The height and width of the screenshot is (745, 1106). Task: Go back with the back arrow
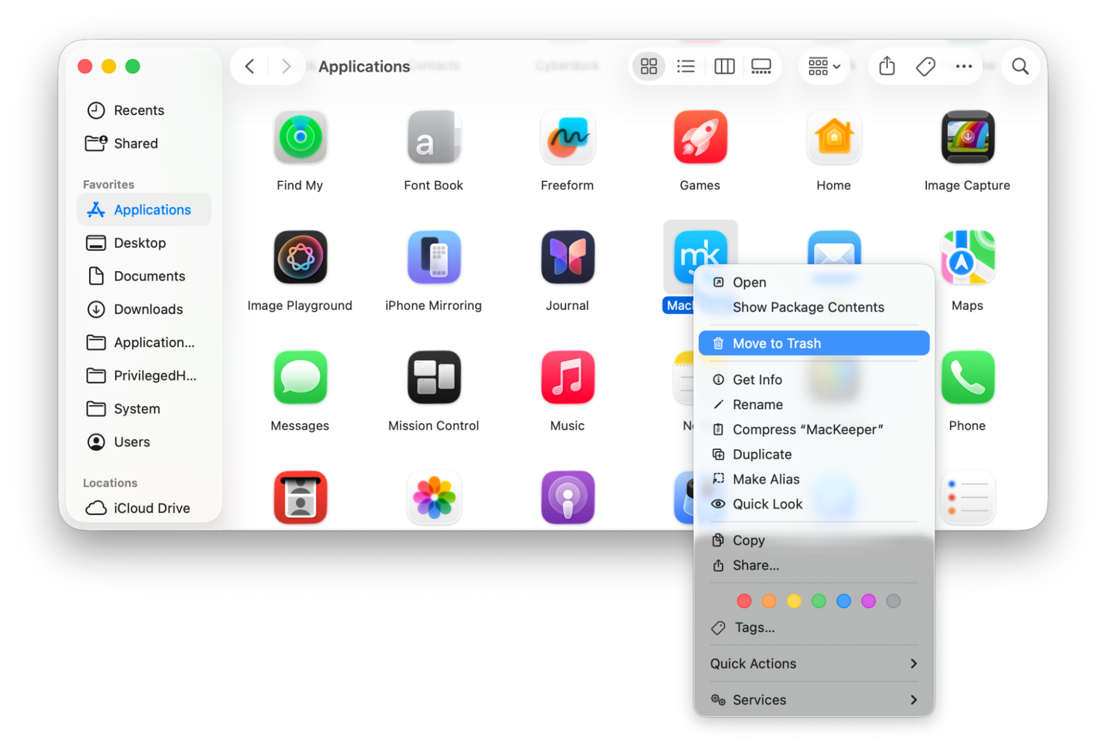(x=250, y=66)
